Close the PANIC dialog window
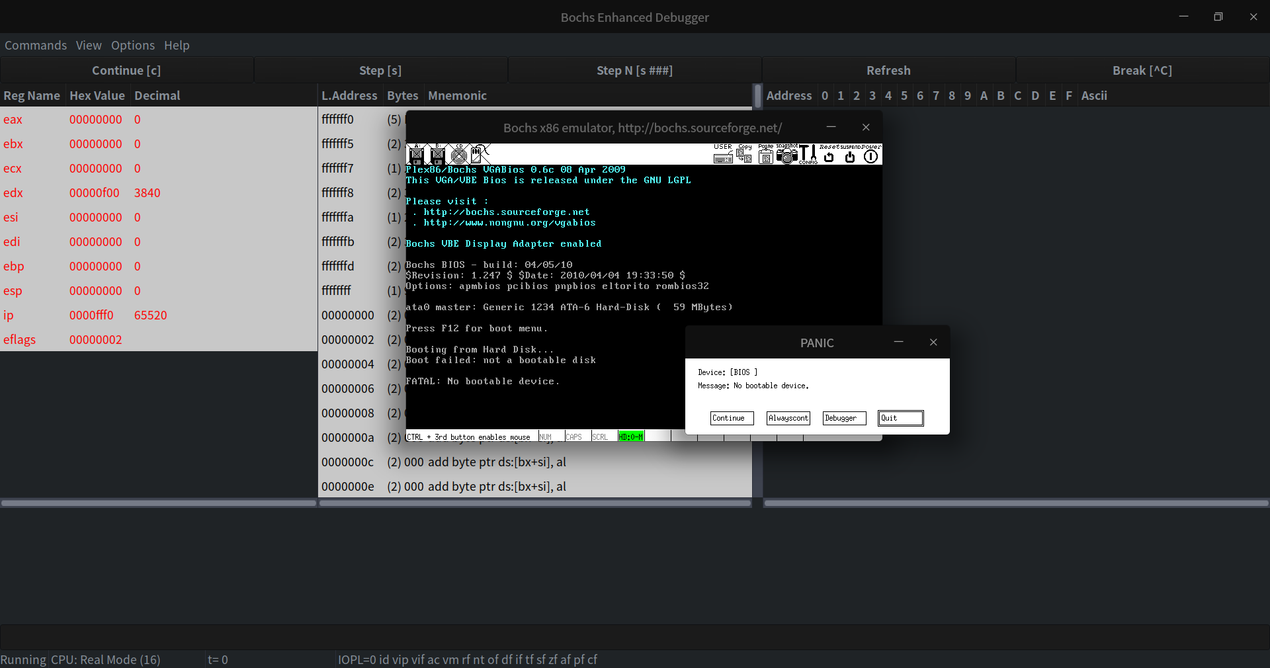The width and height of the screenshot is (1270, 668). (x=933, y=342)
